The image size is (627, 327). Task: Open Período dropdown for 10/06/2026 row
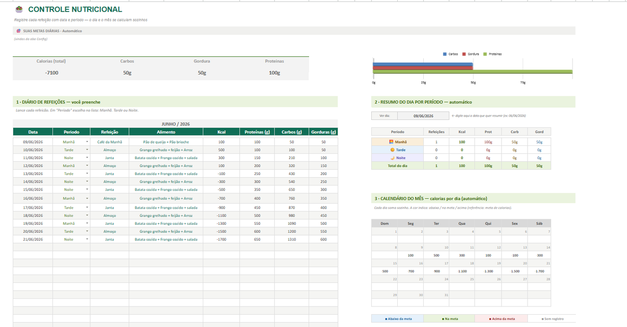tap(87, 150)
